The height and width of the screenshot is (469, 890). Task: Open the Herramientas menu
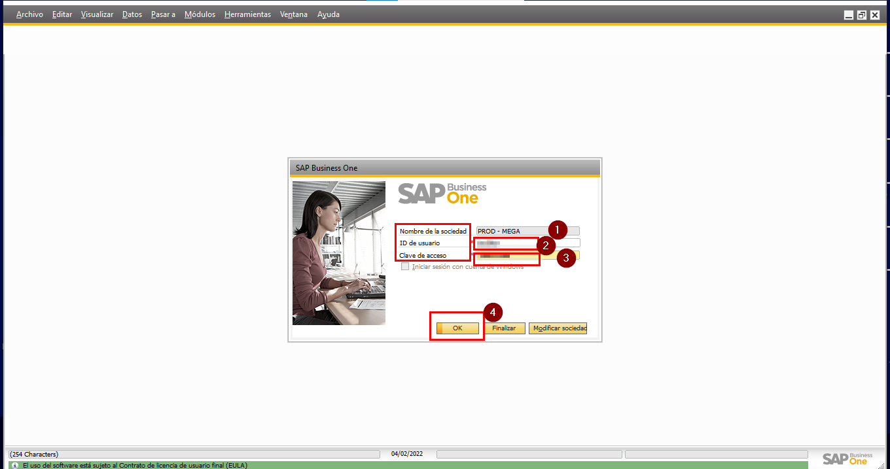[247, 14]
